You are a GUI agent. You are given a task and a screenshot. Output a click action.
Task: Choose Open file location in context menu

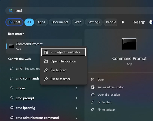(x=63, y=61)
